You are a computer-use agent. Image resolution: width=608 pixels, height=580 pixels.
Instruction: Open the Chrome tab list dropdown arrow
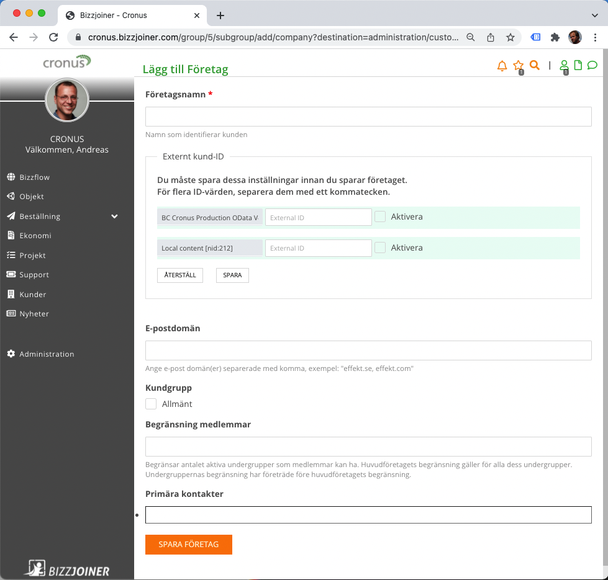click(594, 15)
